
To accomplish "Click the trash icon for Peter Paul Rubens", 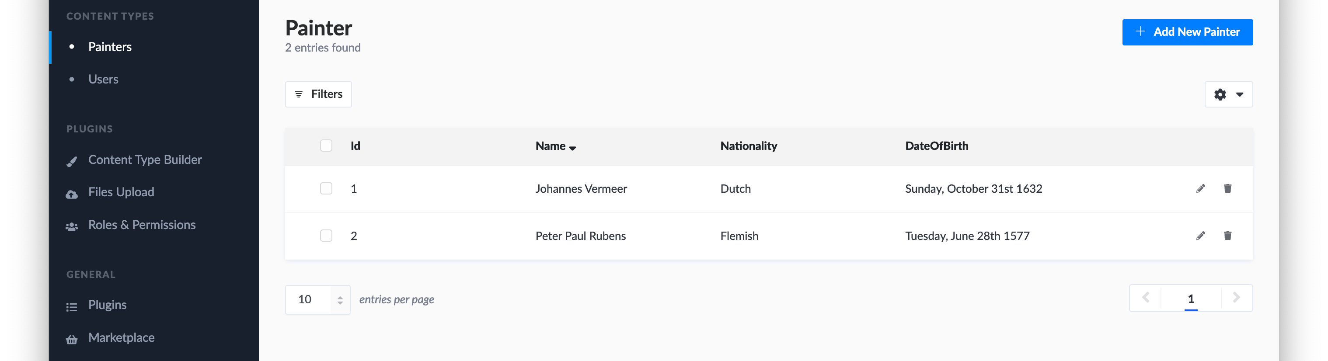I will (1227, 236).
